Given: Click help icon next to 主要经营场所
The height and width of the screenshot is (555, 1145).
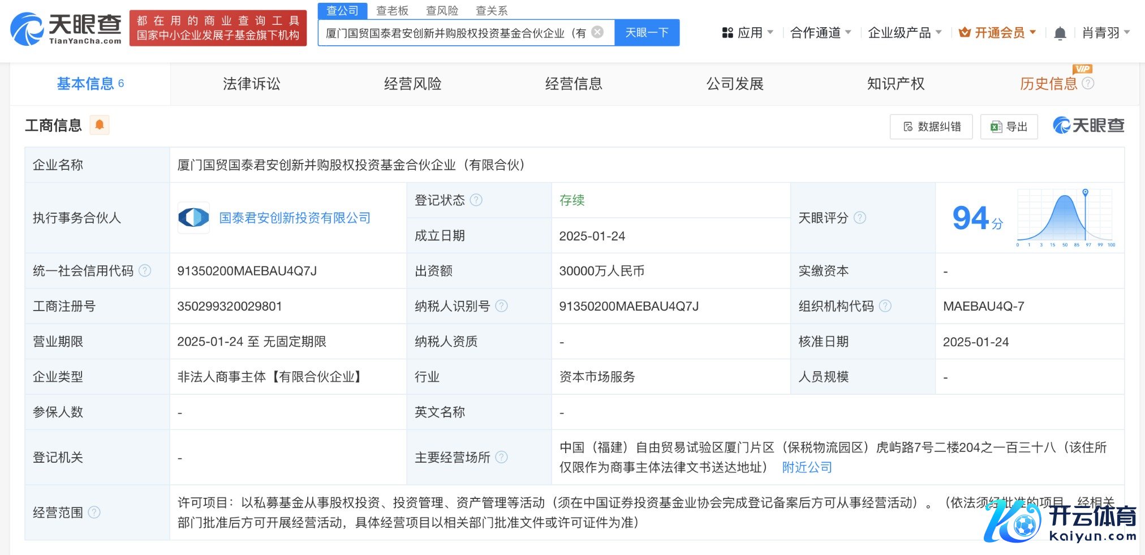Looking at the screenshot, I should click(x=502, y=457).
